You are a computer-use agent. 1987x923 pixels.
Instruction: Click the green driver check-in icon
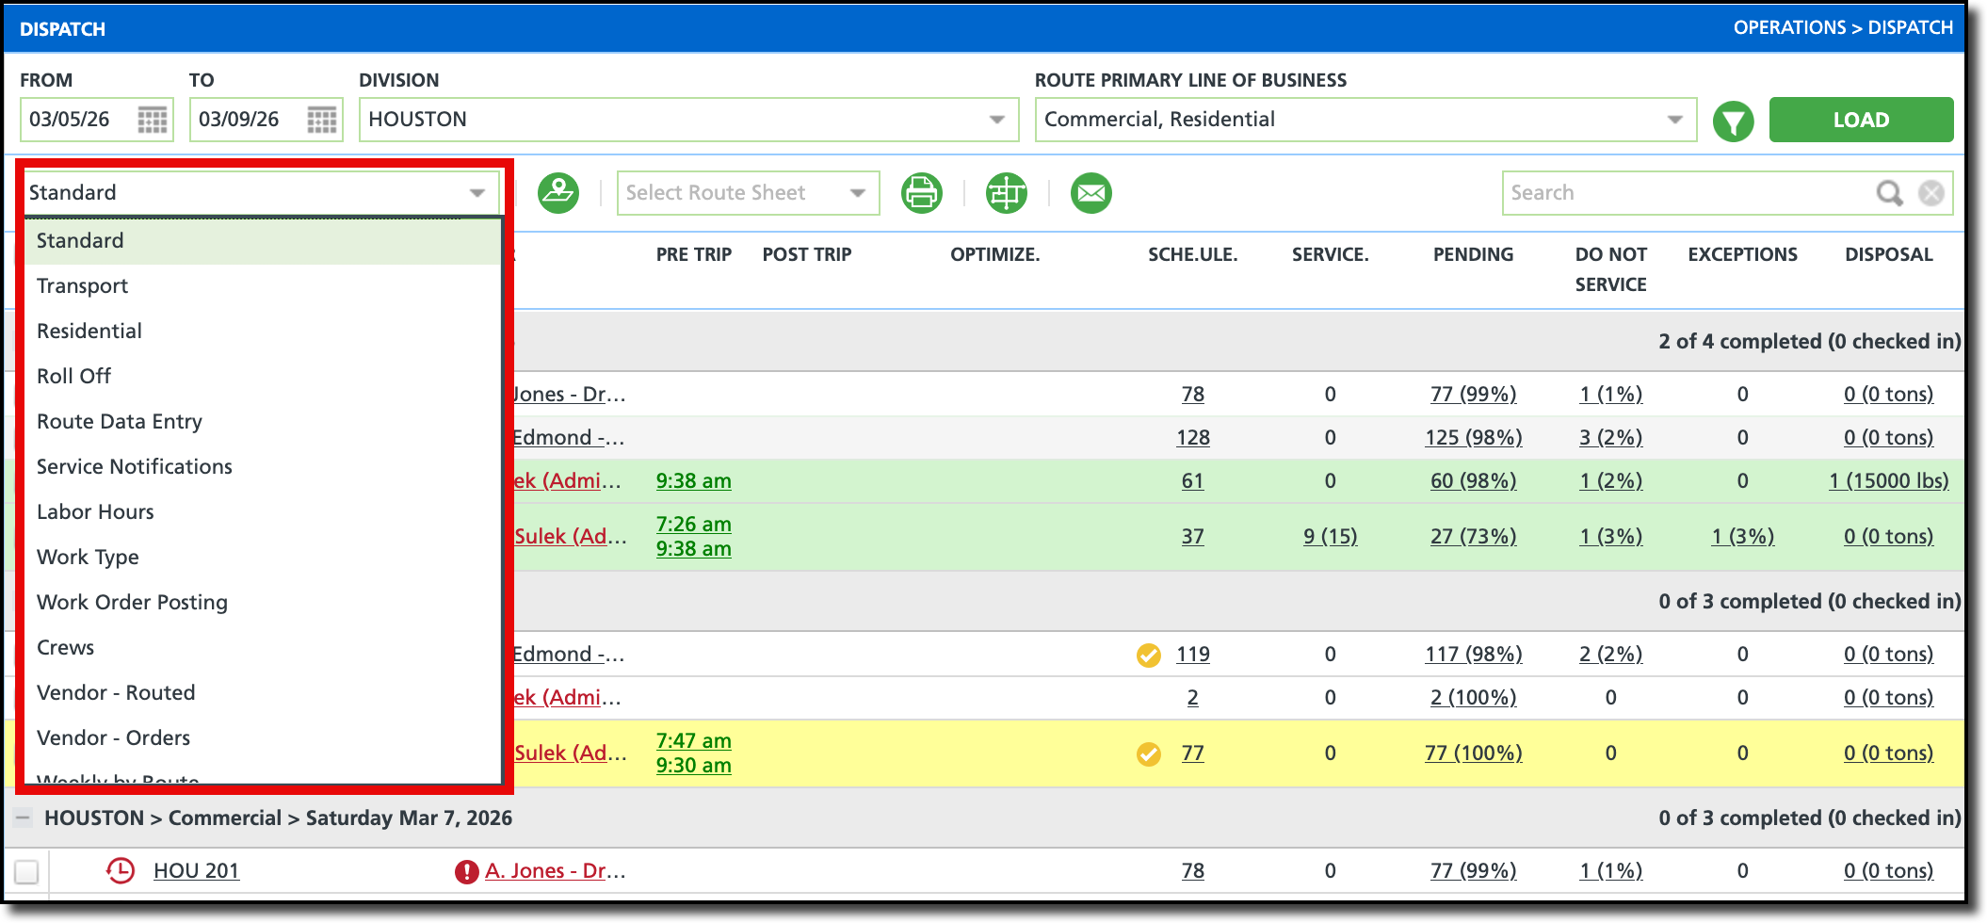(x=558, y=192)
